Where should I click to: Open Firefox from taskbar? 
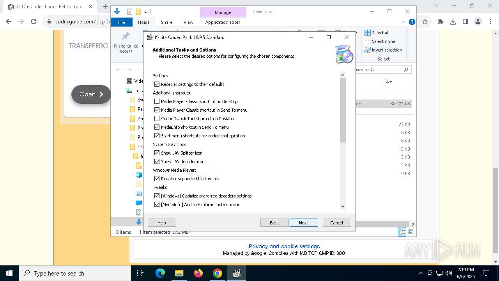[198, 273]
